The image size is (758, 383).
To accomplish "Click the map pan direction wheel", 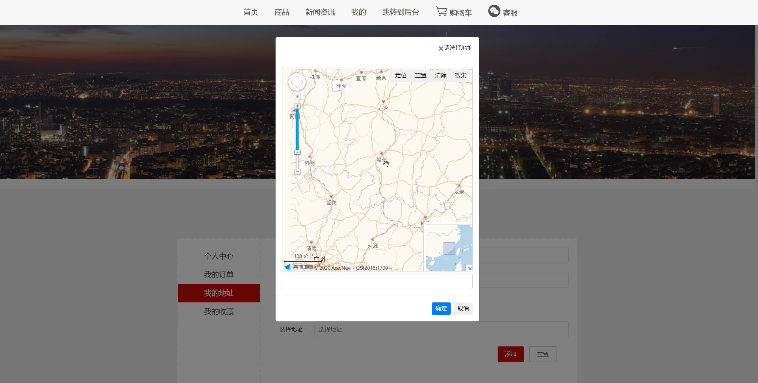I will click(297, 82).
